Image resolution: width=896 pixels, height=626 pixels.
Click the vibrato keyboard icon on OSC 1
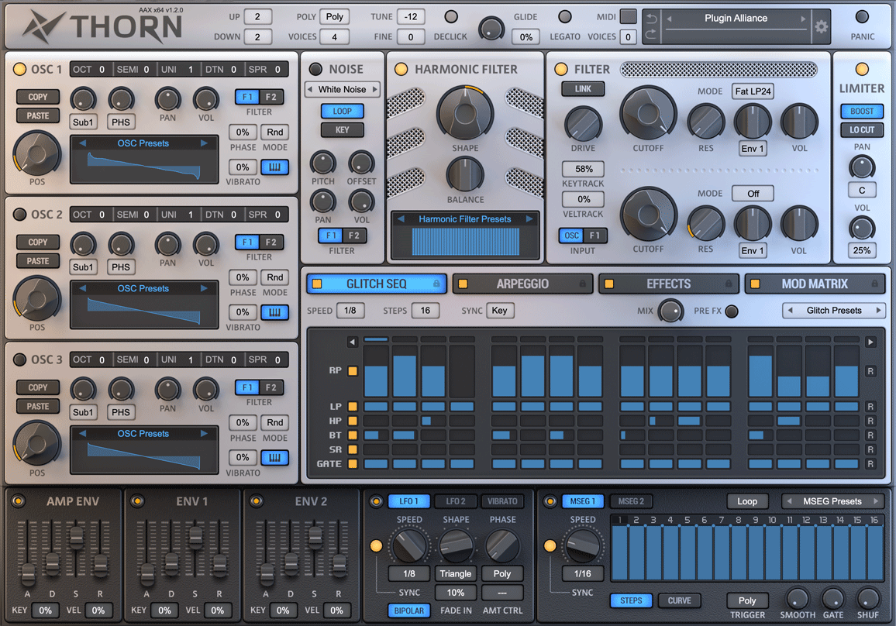click(275, 167)
